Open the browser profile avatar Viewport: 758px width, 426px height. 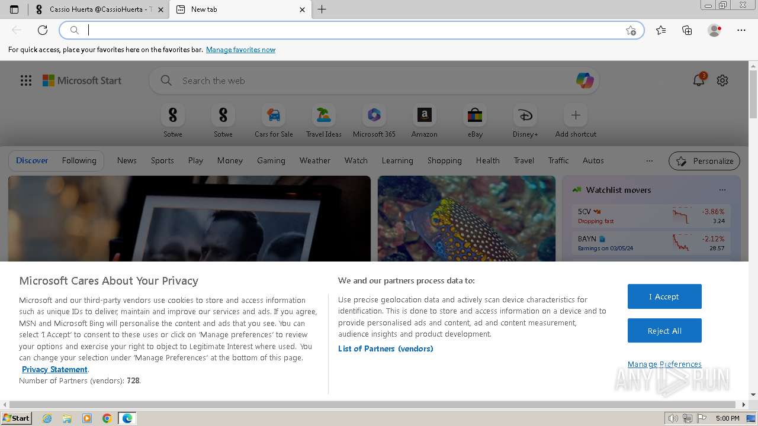[x=714, y=30]
